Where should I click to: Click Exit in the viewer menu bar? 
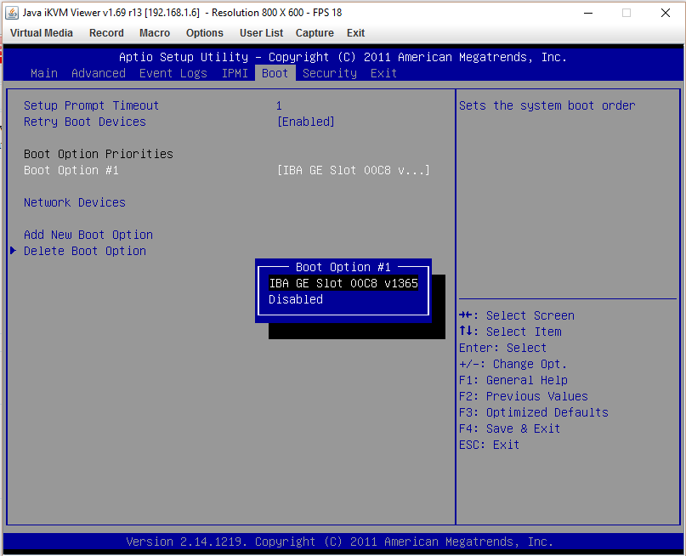355,33
